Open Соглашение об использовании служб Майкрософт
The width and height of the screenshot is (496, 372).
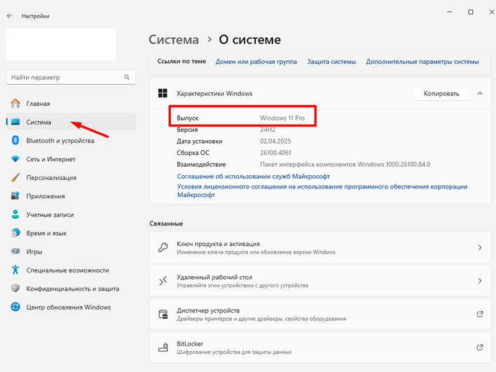click(x=254, y=177)
